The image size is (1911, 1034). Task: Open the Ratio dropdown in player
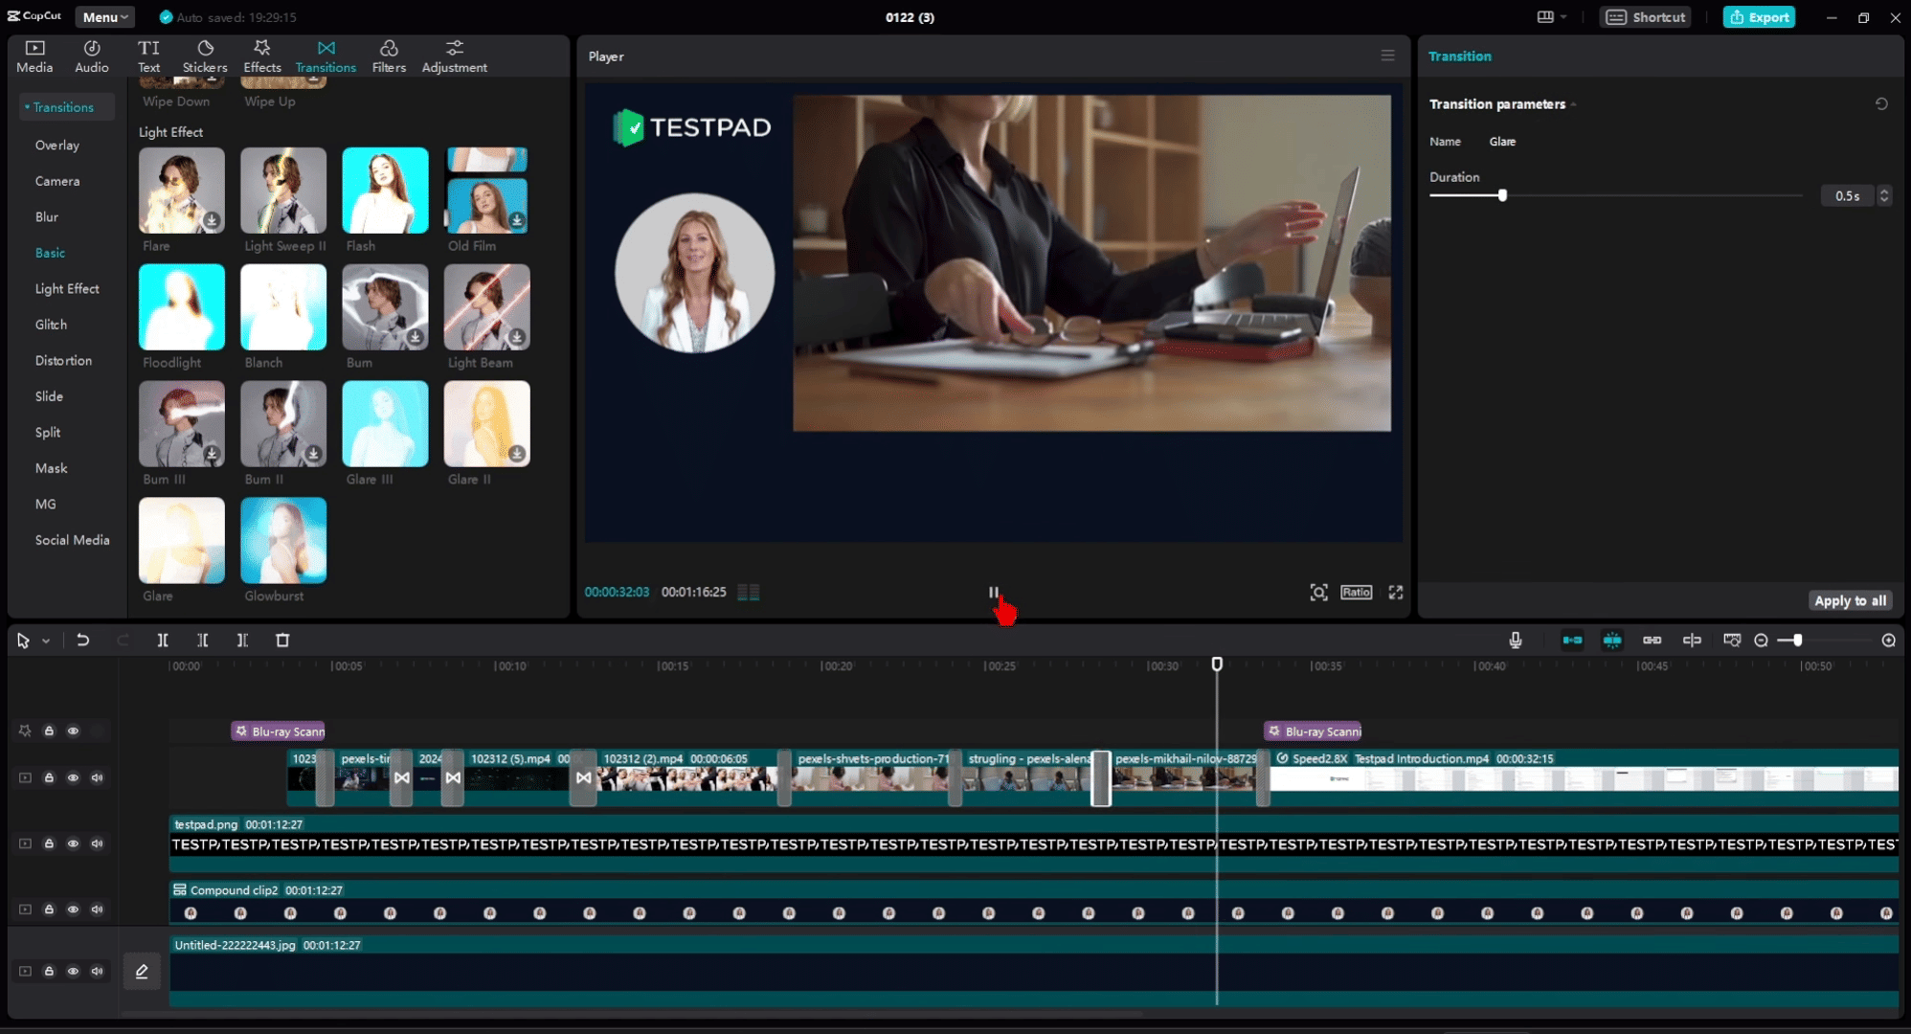coord(1356,593)
